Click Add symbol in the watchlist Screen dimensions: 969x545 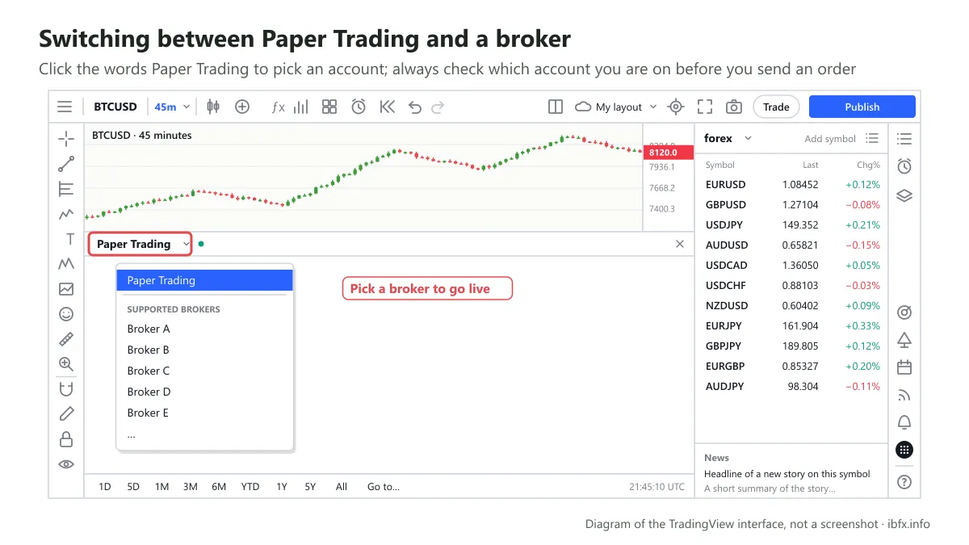[x=830, y=139]
